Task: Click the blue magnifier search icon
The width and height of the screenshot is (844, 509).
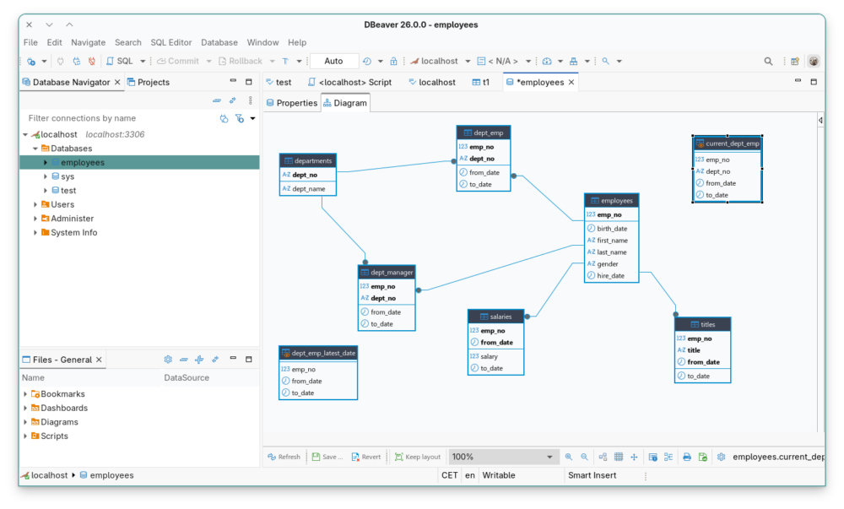Action: 605,62
